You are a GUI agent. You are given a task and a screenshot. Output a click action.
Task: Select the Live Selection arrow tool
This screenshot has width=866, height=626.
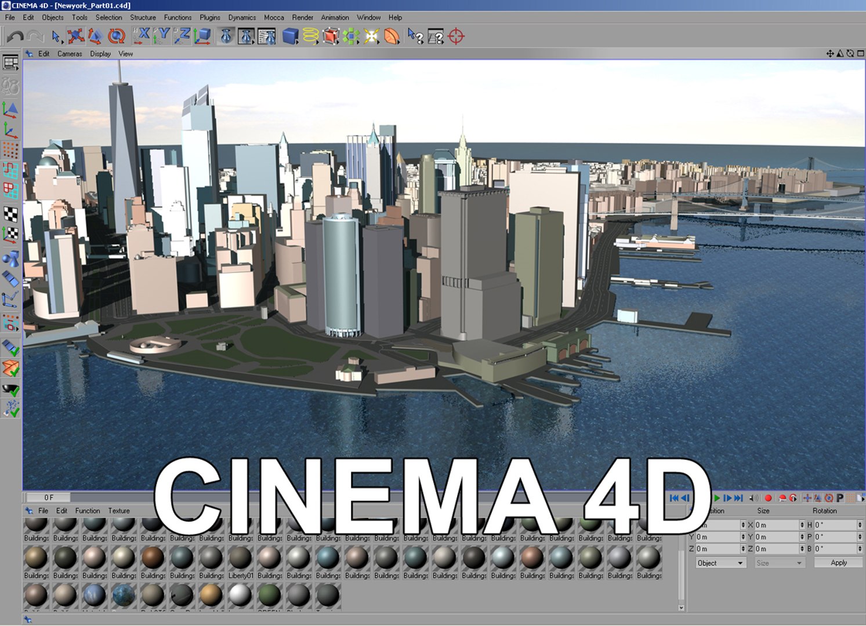coord(56,37)
